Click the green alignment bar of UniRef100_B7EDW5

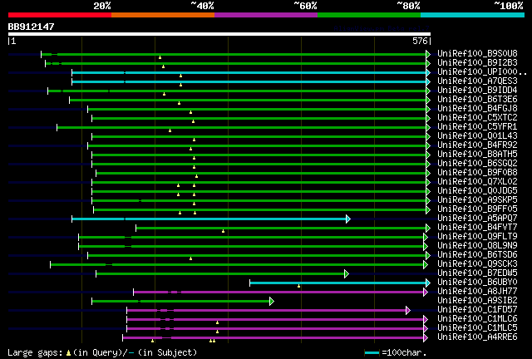220,274
